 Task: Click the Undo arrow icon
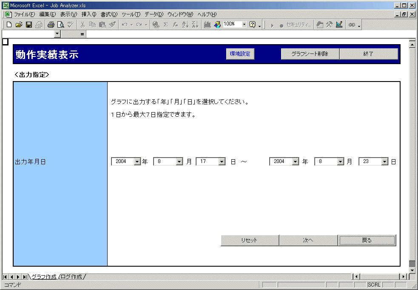coord(124,25)
